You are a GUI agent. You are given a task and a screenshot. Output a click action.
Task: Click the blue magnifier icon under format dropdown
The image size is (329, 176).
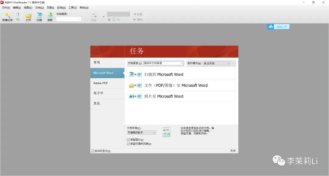(x=118, y=19)
